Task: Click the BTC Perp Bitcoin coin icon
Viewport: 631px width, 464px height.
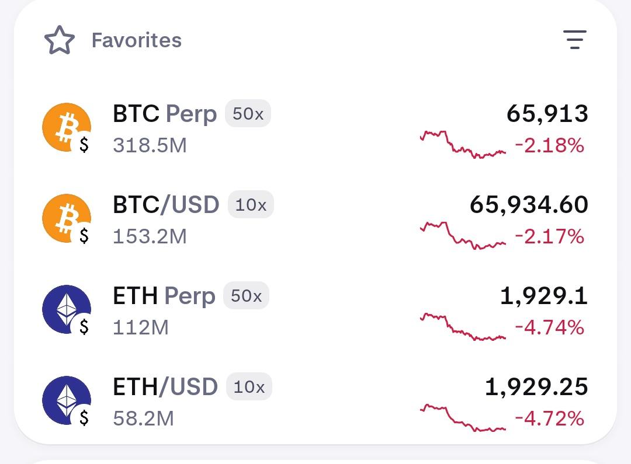Action: click(x=67, y=127)
